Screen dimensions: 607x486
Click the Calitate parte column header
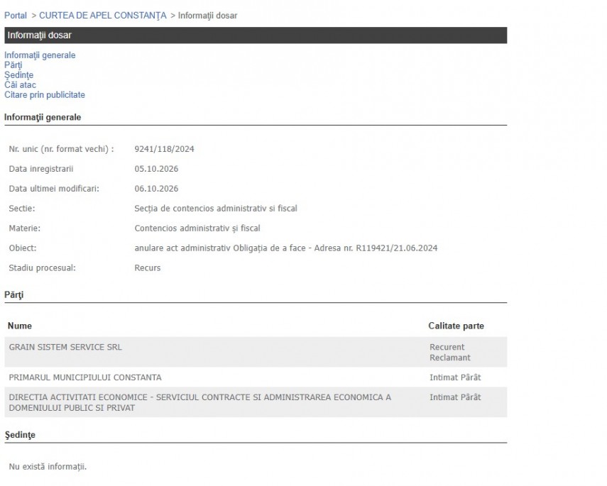[456, 326]
